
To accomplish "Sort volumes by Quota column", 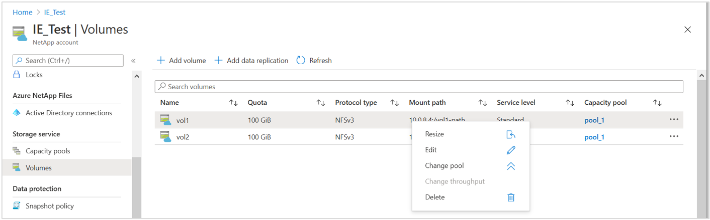I will tap(320, 103).
